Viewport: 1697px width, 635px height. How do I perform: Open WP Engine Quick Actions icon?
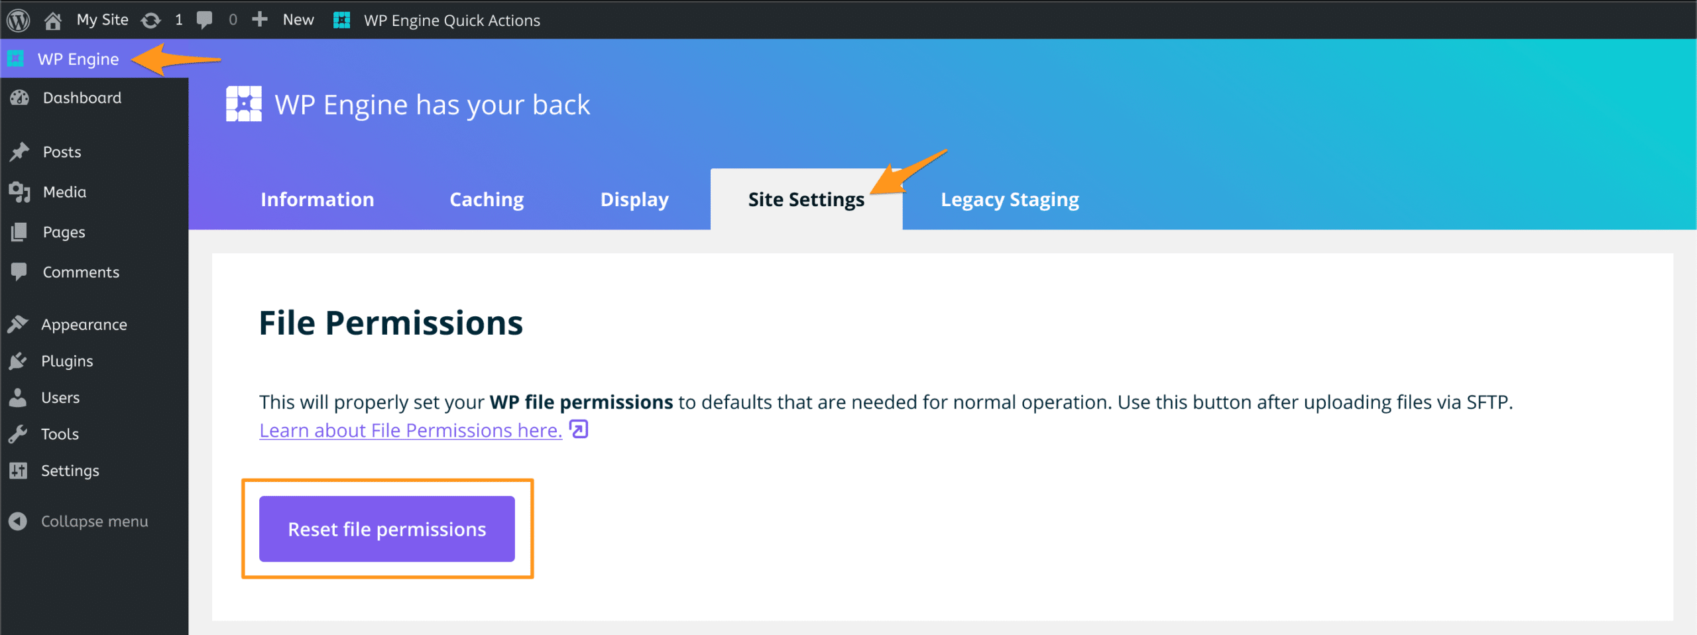341,21
